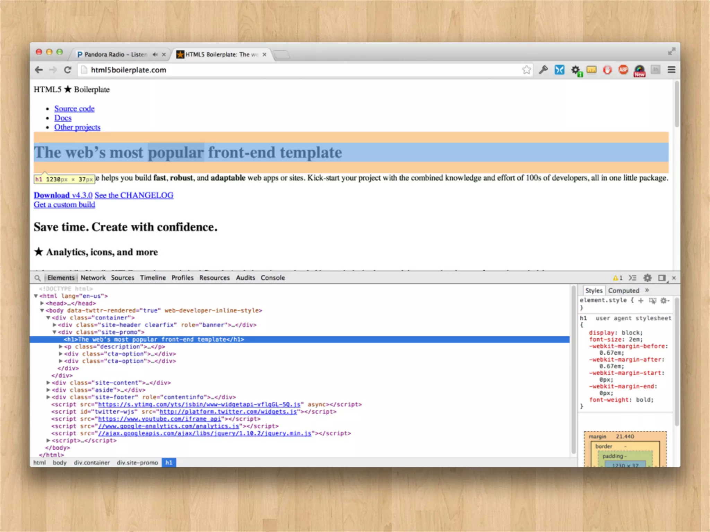Open the Chrome hamburger menu
The height and width of the screenshot is (532, 710).
coord(671,70)
